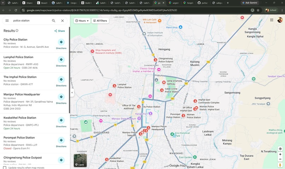The height and width of the screenshot is (169, 285).
Task: Open City Police Station result
Action: [16, 40]
